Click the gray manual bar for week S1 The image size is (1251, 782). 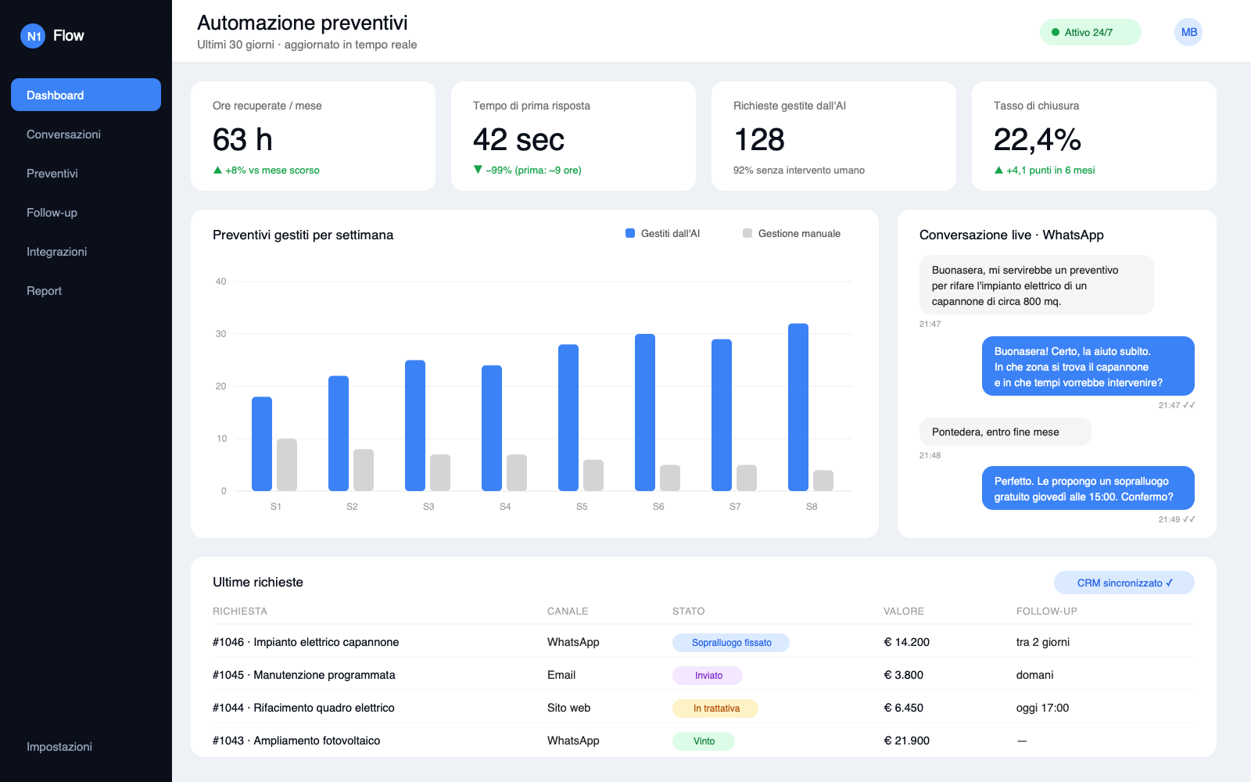click(x=287, y=465)
